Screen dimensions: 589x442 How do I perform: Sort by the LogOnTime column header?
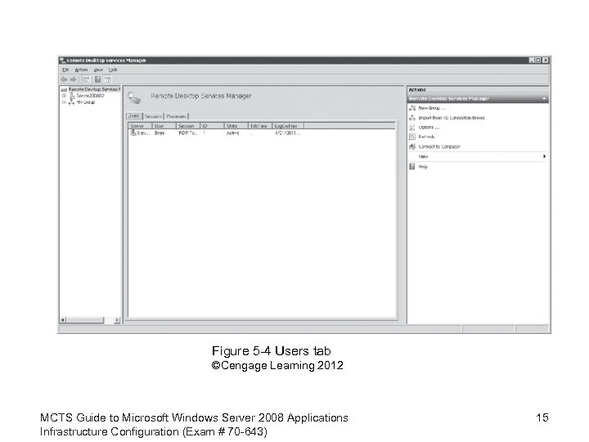288,126
